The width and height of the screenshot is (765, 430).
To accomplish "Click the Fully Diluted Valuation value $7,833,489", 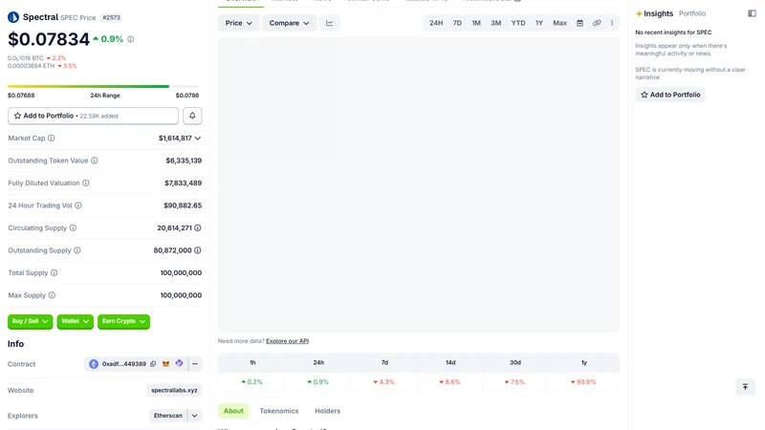I will (183, 183).
